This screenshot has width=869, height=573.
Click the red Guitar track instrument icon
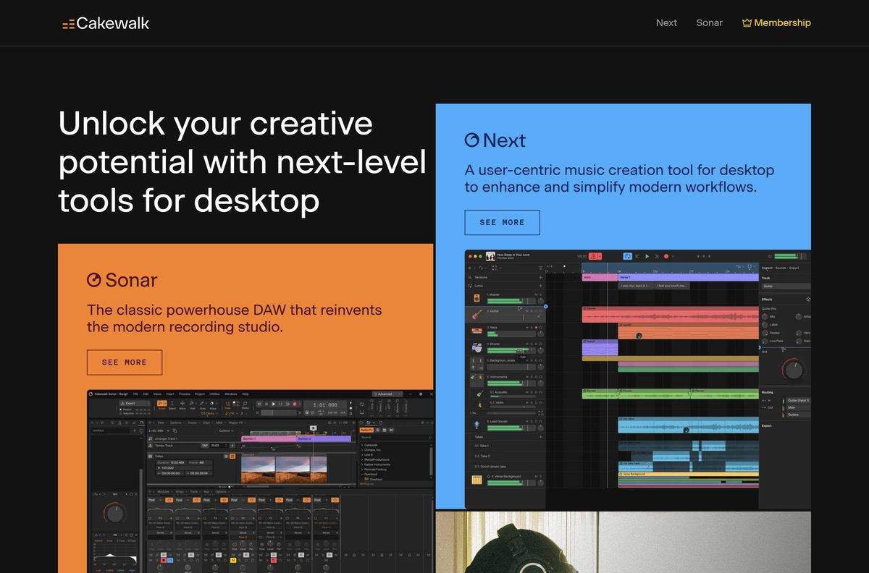click(477, 315)
